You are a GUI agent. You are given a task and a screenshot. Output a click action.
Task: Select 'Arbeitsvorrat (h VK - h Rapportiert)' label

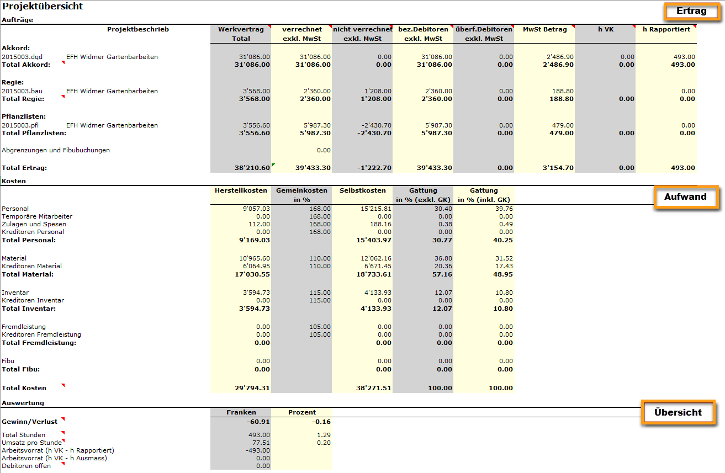tap(58, 450)
